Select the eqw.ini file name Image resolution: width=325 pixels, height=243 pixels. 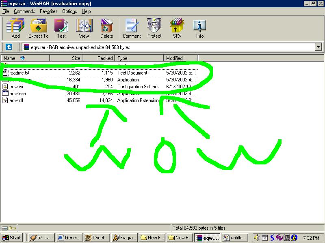(16, 87)
